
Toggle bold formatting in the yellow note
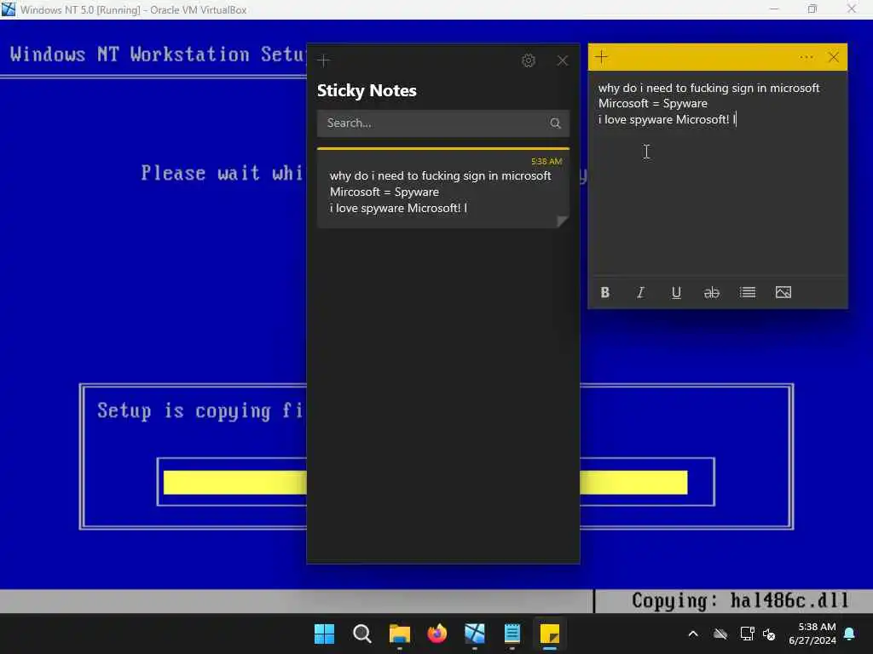[x=605, y=293]
